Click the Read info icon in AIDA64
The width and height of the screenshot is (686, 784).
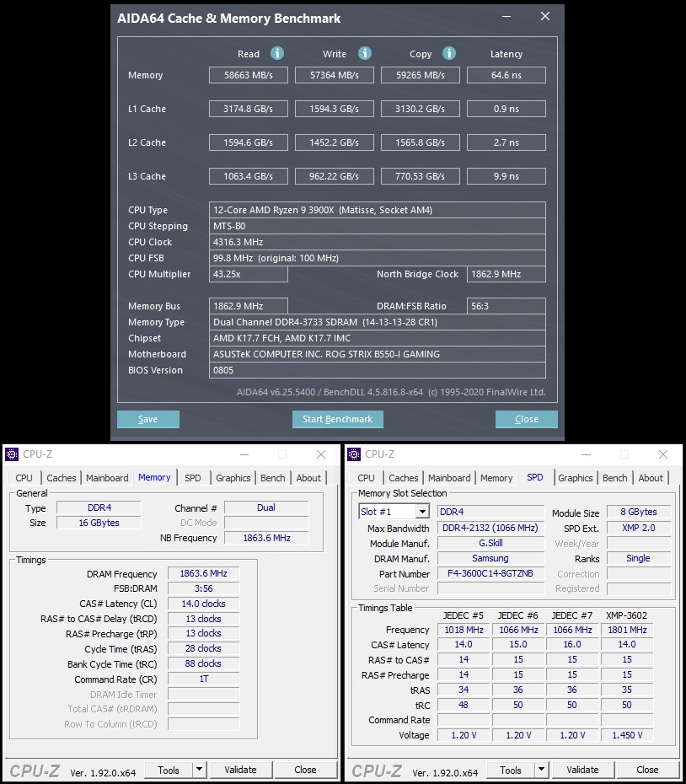tap(277, 53)
